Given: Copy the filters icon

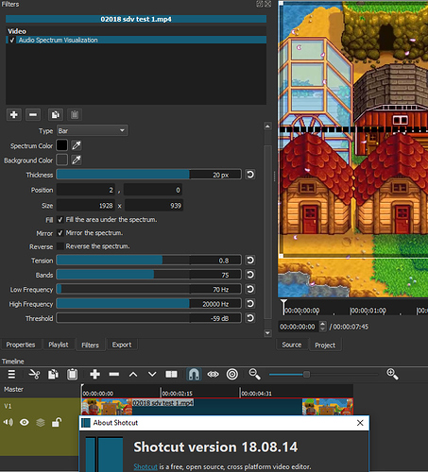Looking at the screenshot, I should pyautogui.click(x=56, y=114).
